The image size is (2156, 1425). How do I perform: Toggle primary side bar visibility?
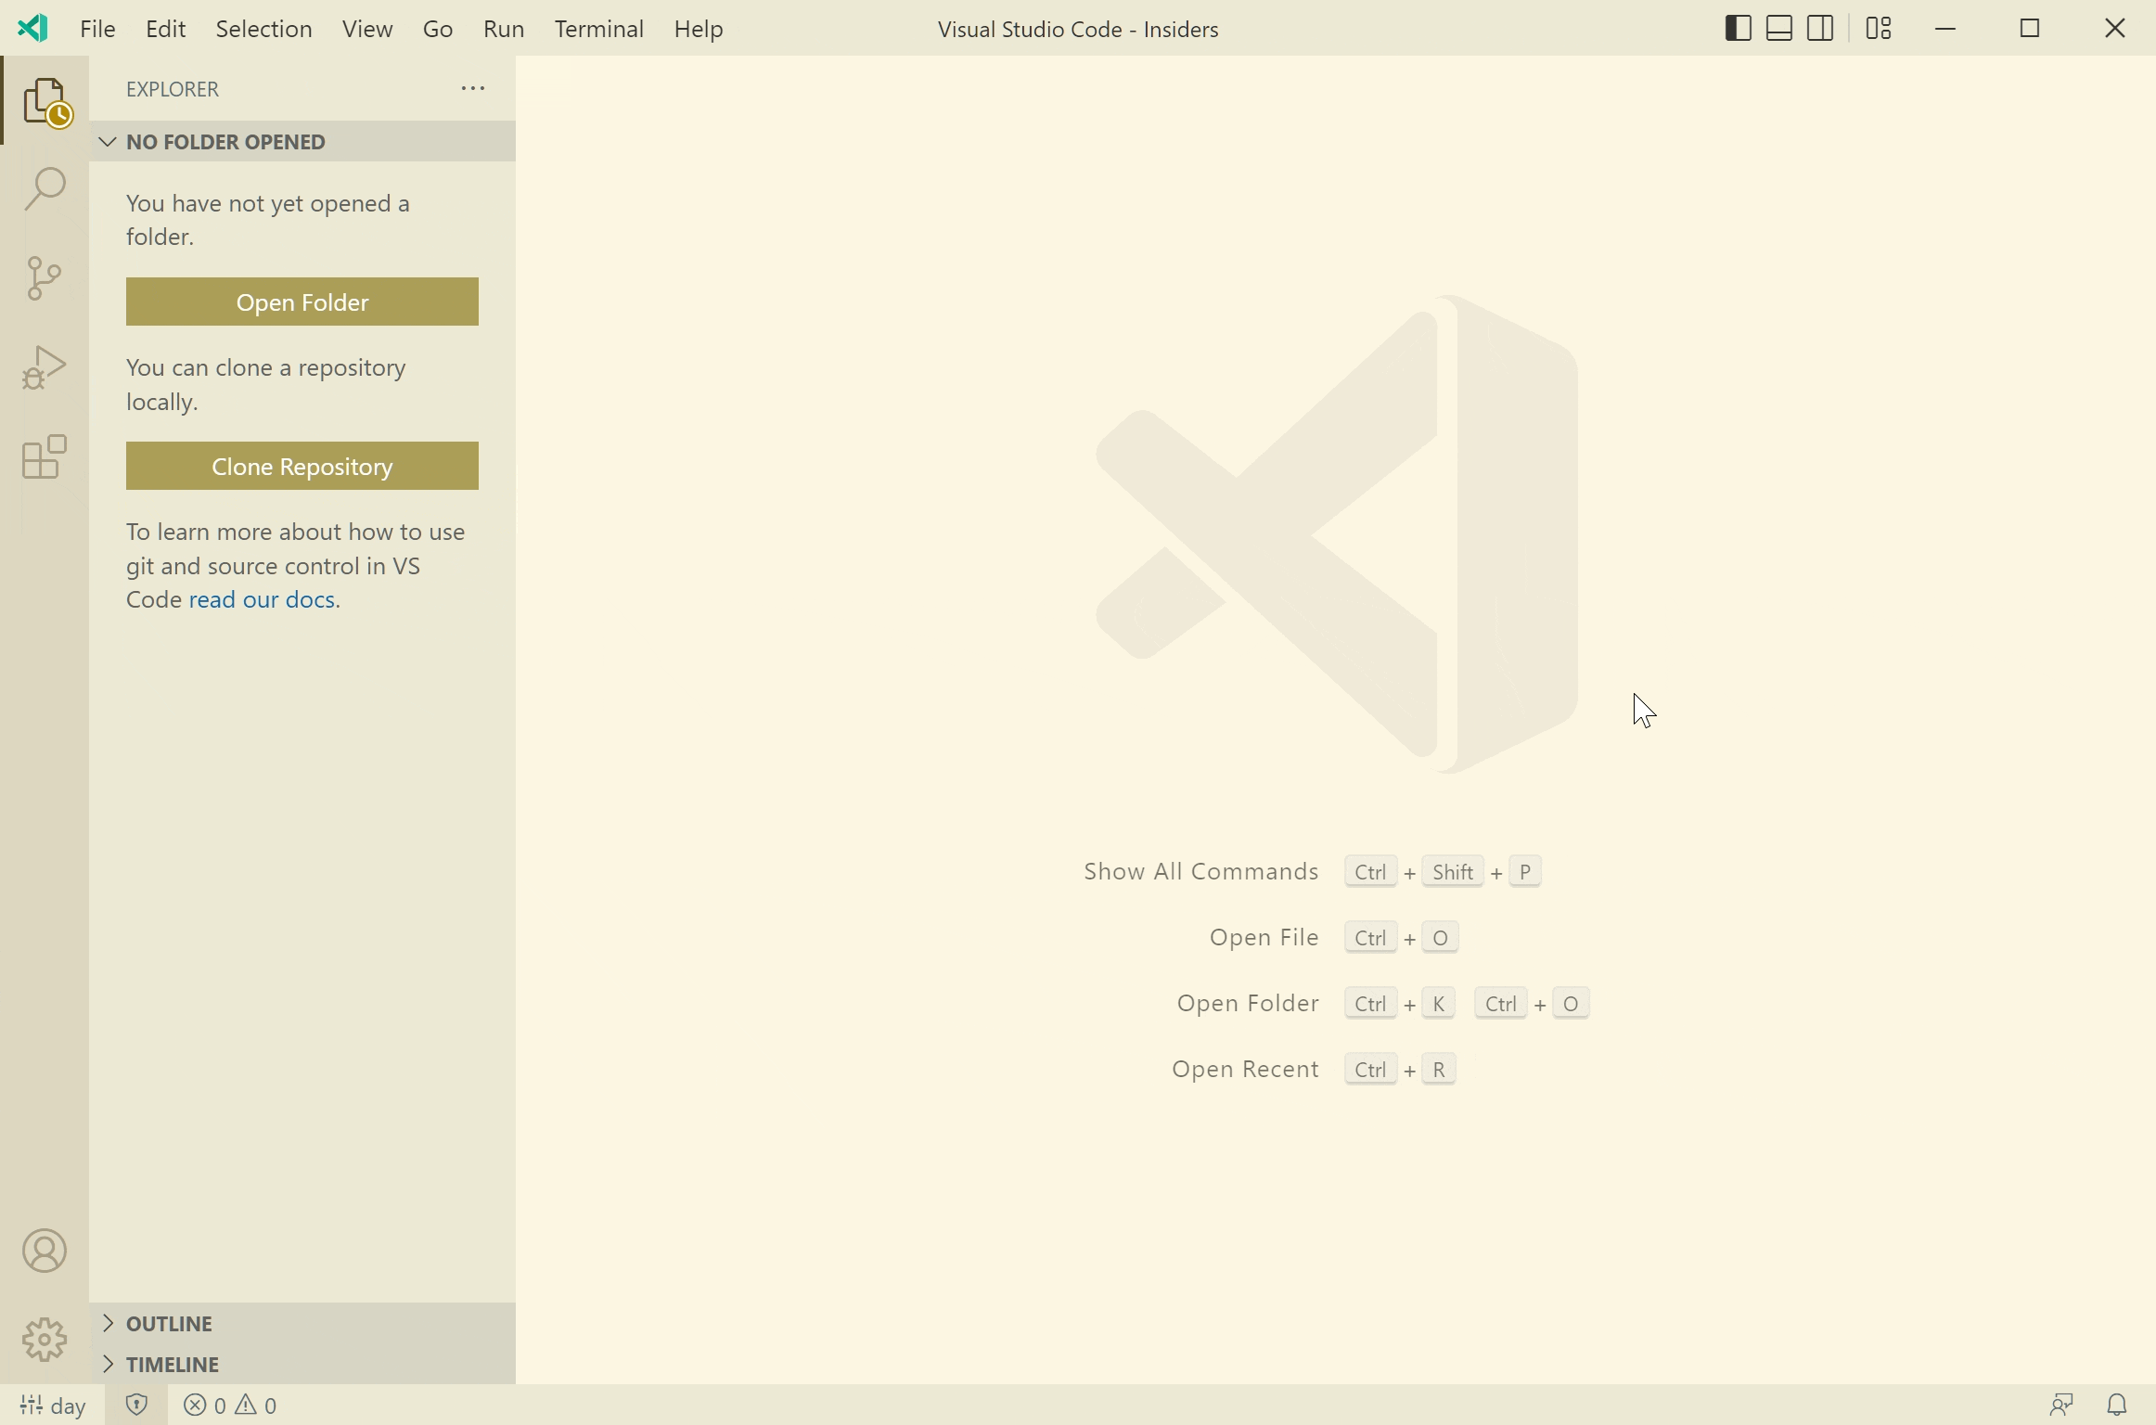[x=1739, y=29]
